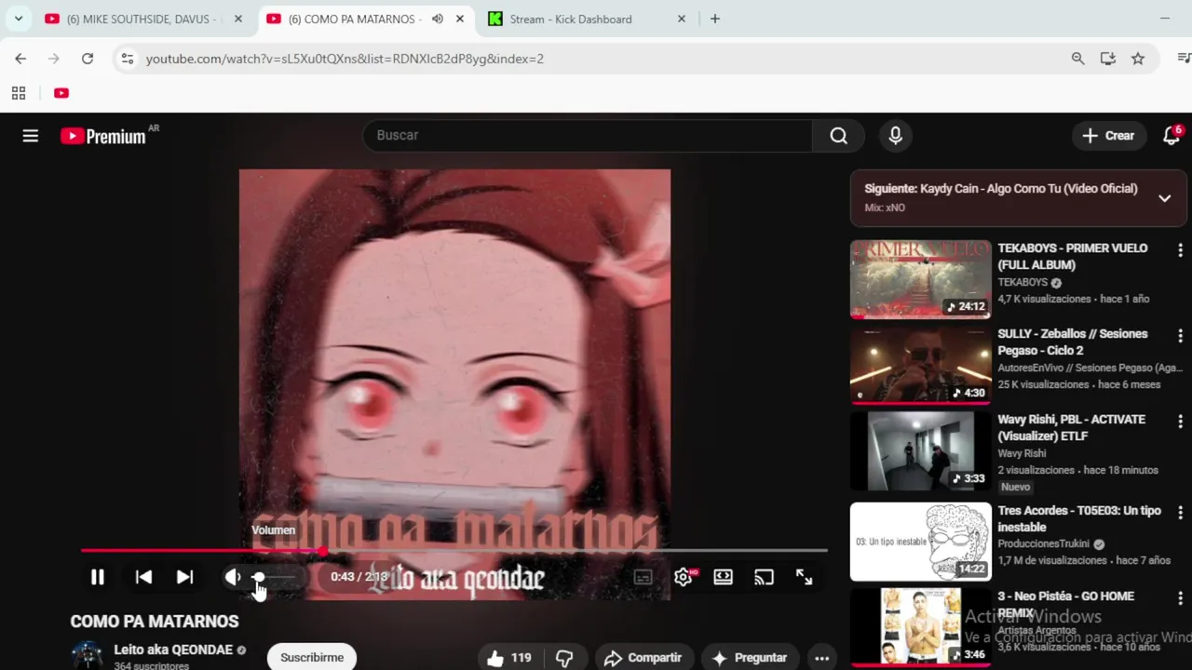
Task: Open options for Neo Pistéa GO HOME video
Action: (x=1180, y=598)
